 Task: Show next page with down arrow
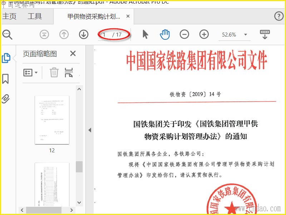pyautogui.click(x=84, y=34)
